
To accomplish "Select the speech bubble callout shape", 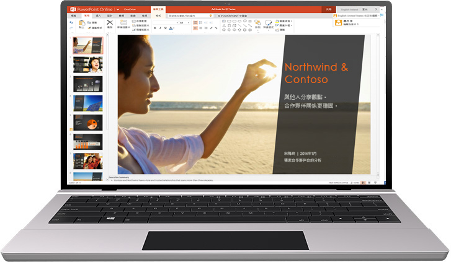I will click(x=245, y=21).
